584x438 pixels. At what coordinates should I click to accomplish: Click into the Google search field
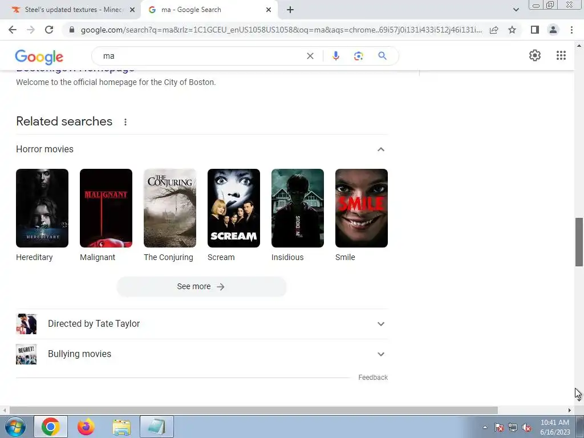[x=201, y=56]
